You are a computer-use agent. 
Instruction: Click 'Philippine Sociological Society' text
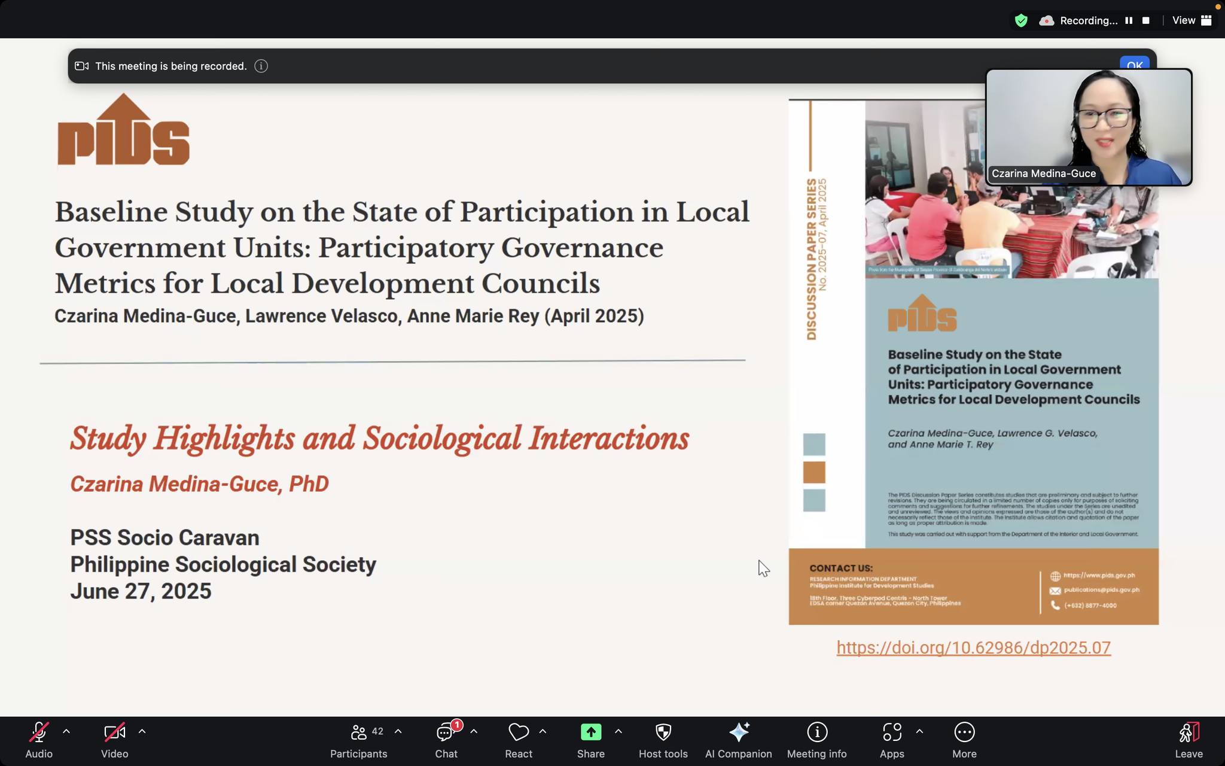[x=223, y=564]
